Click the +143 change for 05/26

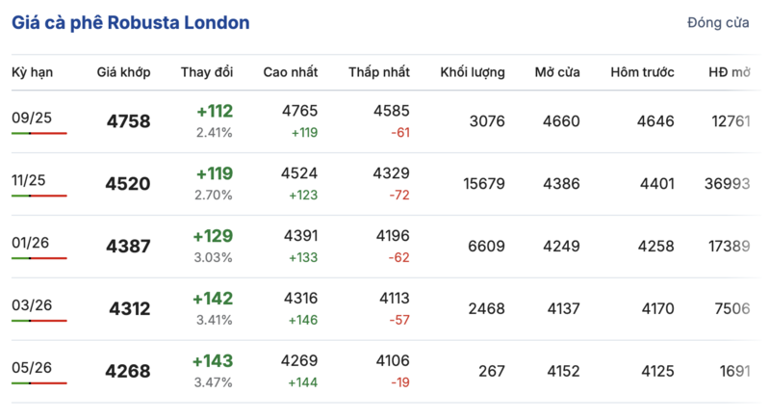[x=213, y=362]
